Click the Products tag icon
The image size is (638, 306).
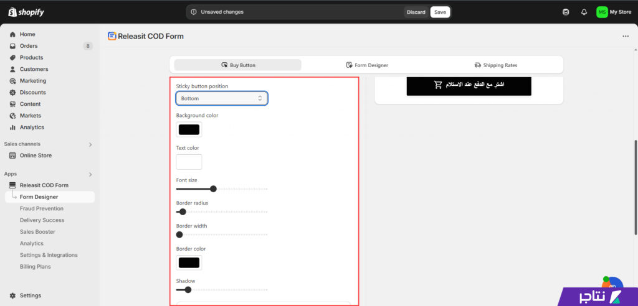point(12,58)
